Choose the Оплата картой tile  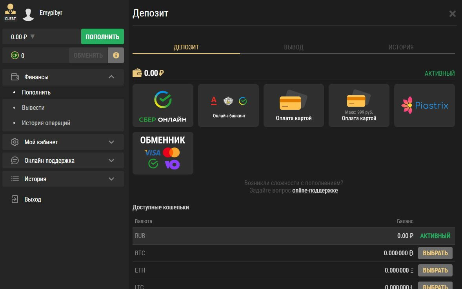point(293,105)
